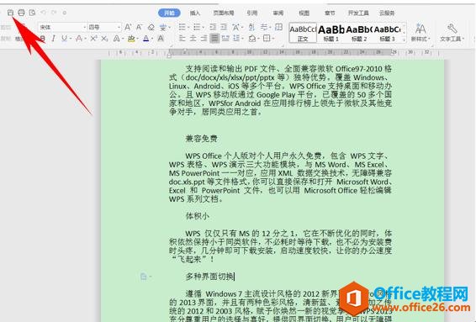The image size is (476, 322).
Task: Click the clear formatting eraser icon
Action: (x=151, y=27)
